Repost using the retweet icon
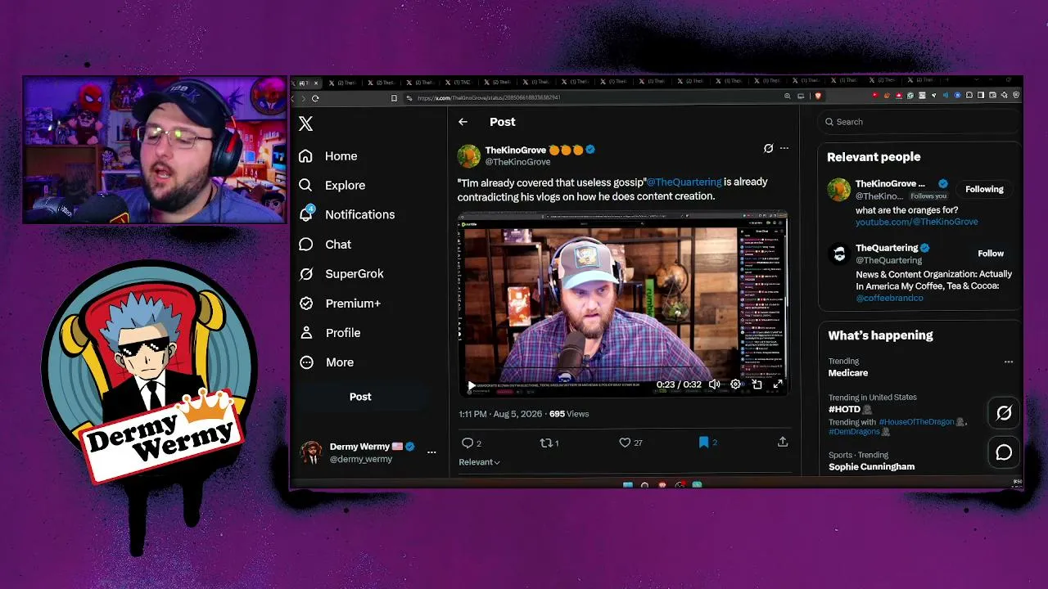Image resolution: width=1048 pixels, height=589 pixels. pos(545,443)
